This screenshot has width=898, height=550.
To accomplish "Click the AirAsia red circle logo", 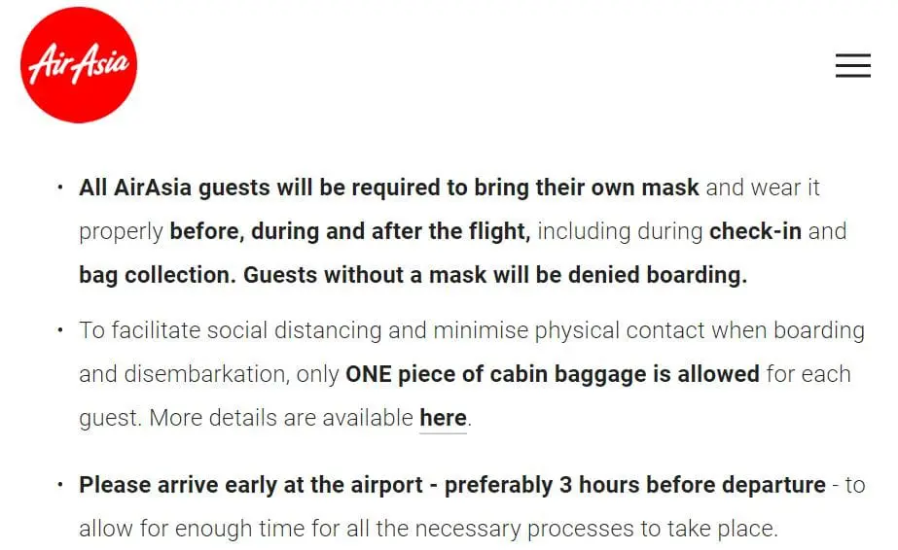I will (x=79, y=65).
